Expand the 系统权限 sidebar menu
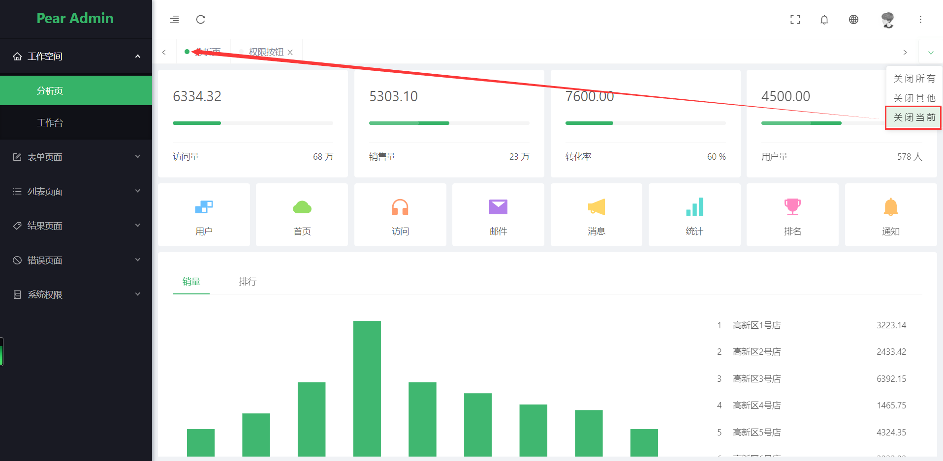 click(76, 294)
